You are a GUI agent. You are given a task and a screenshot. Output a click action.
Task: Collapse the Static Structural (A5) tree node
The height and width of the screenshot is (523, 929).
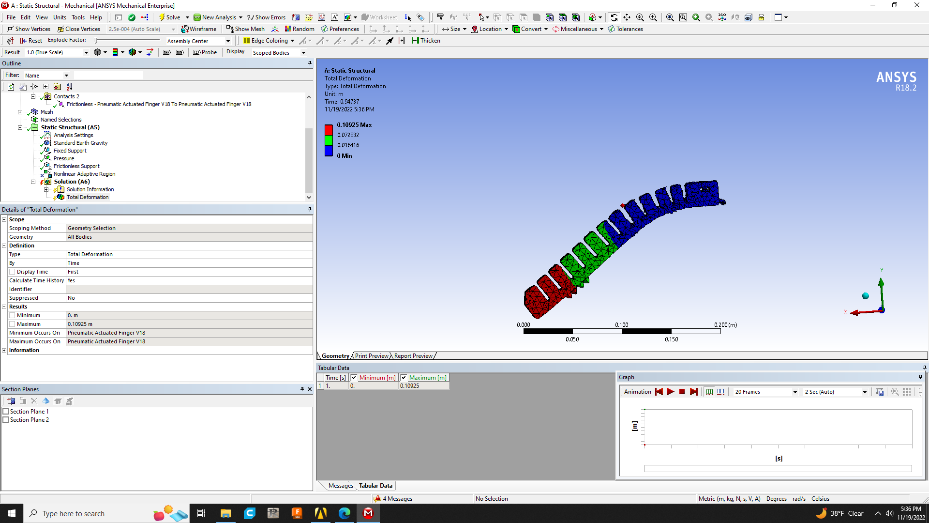pos(20,127)
